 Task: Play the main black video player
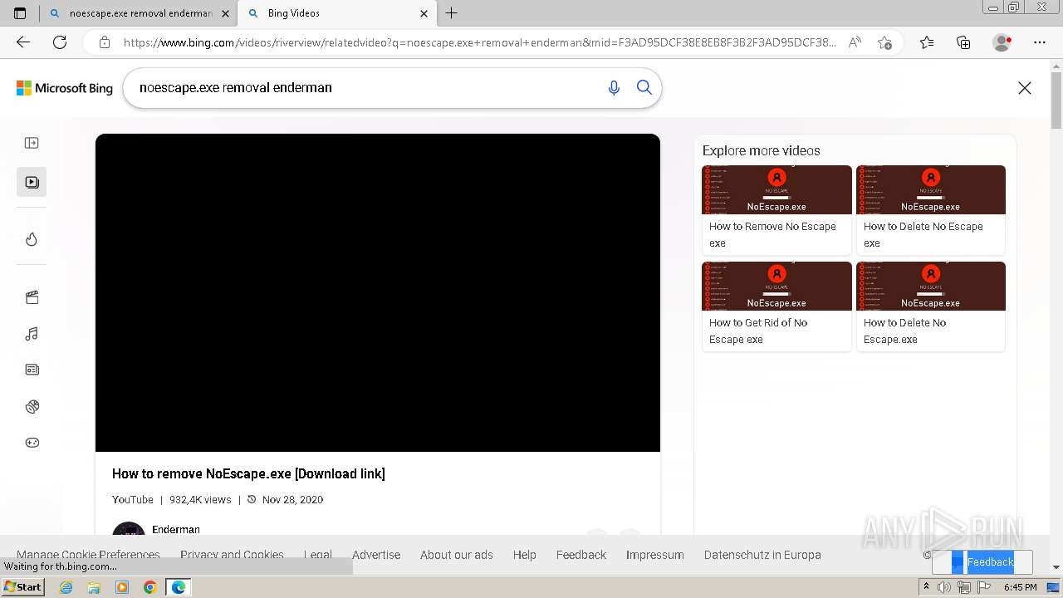[x=378, y=292]
